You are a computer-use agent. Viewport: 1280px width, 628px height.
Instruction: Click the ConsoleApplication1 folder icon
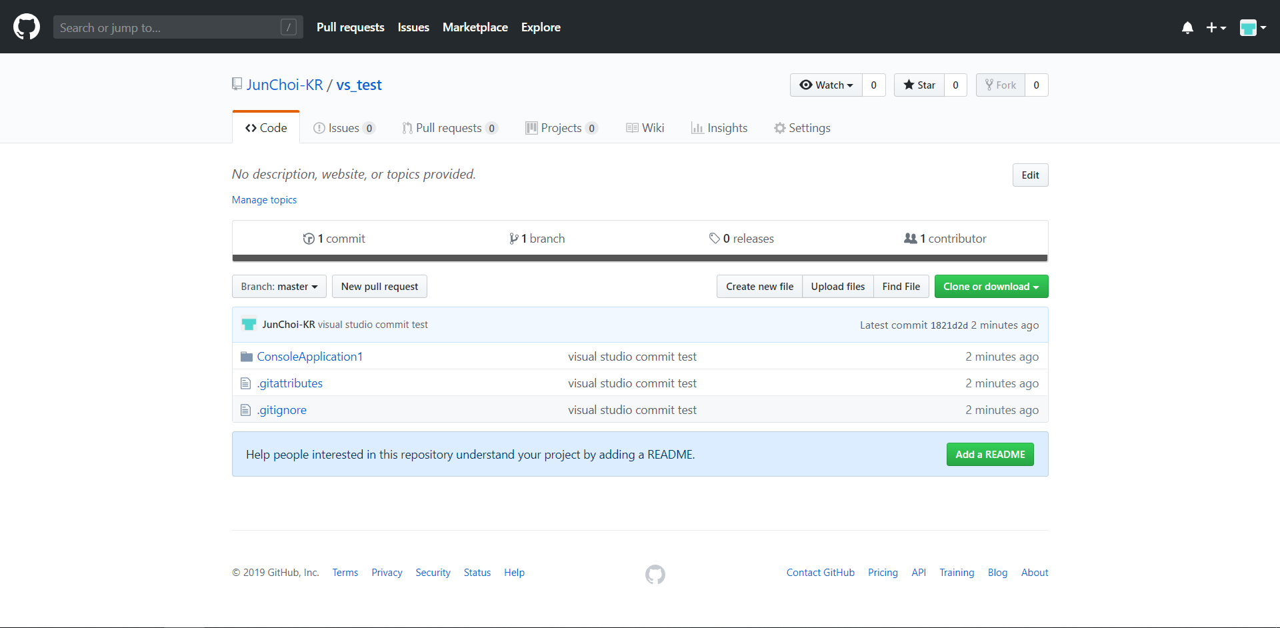coord(247,357)
